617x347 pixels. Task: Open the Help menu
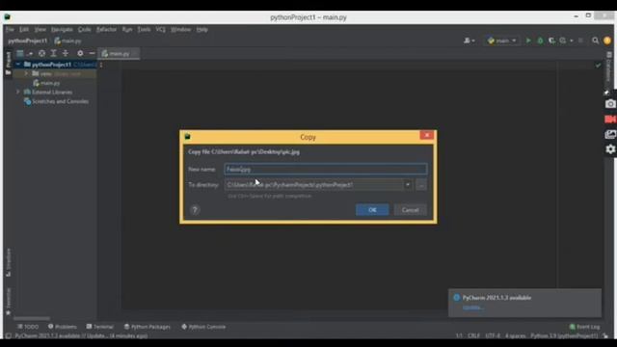[x=201, y=30]
